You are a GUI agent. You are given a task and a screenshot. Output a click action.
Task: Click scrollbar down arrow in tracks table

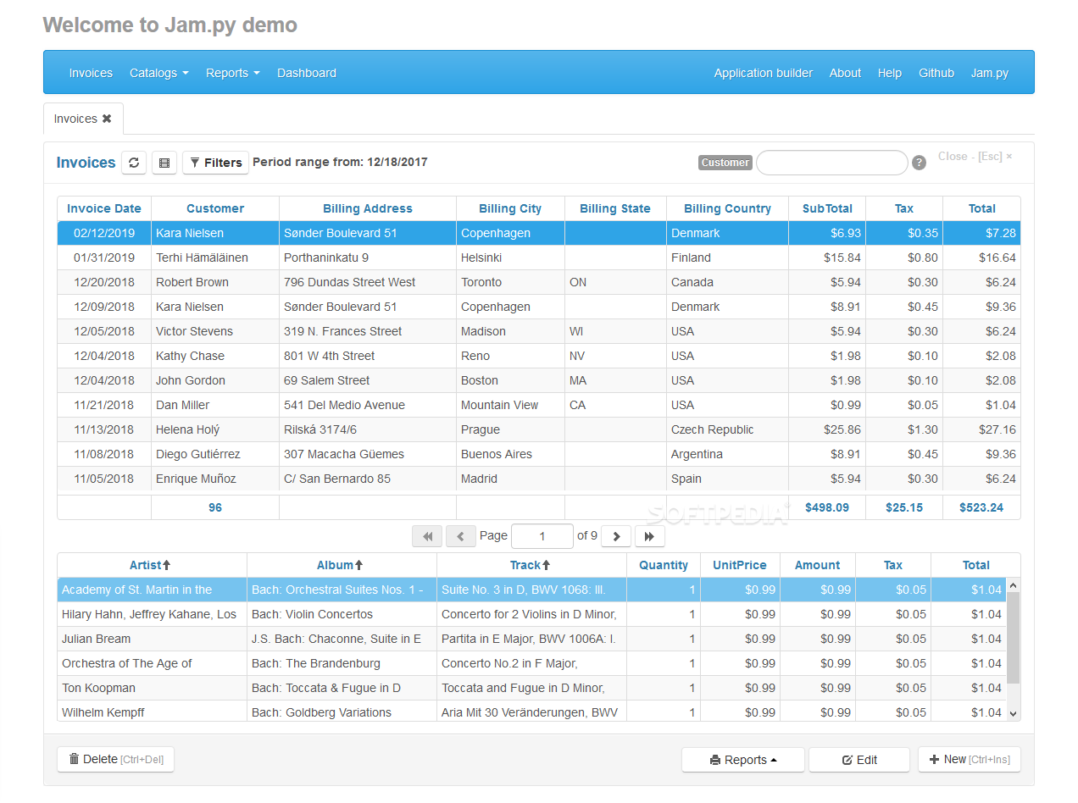(x=1013, y=714)
